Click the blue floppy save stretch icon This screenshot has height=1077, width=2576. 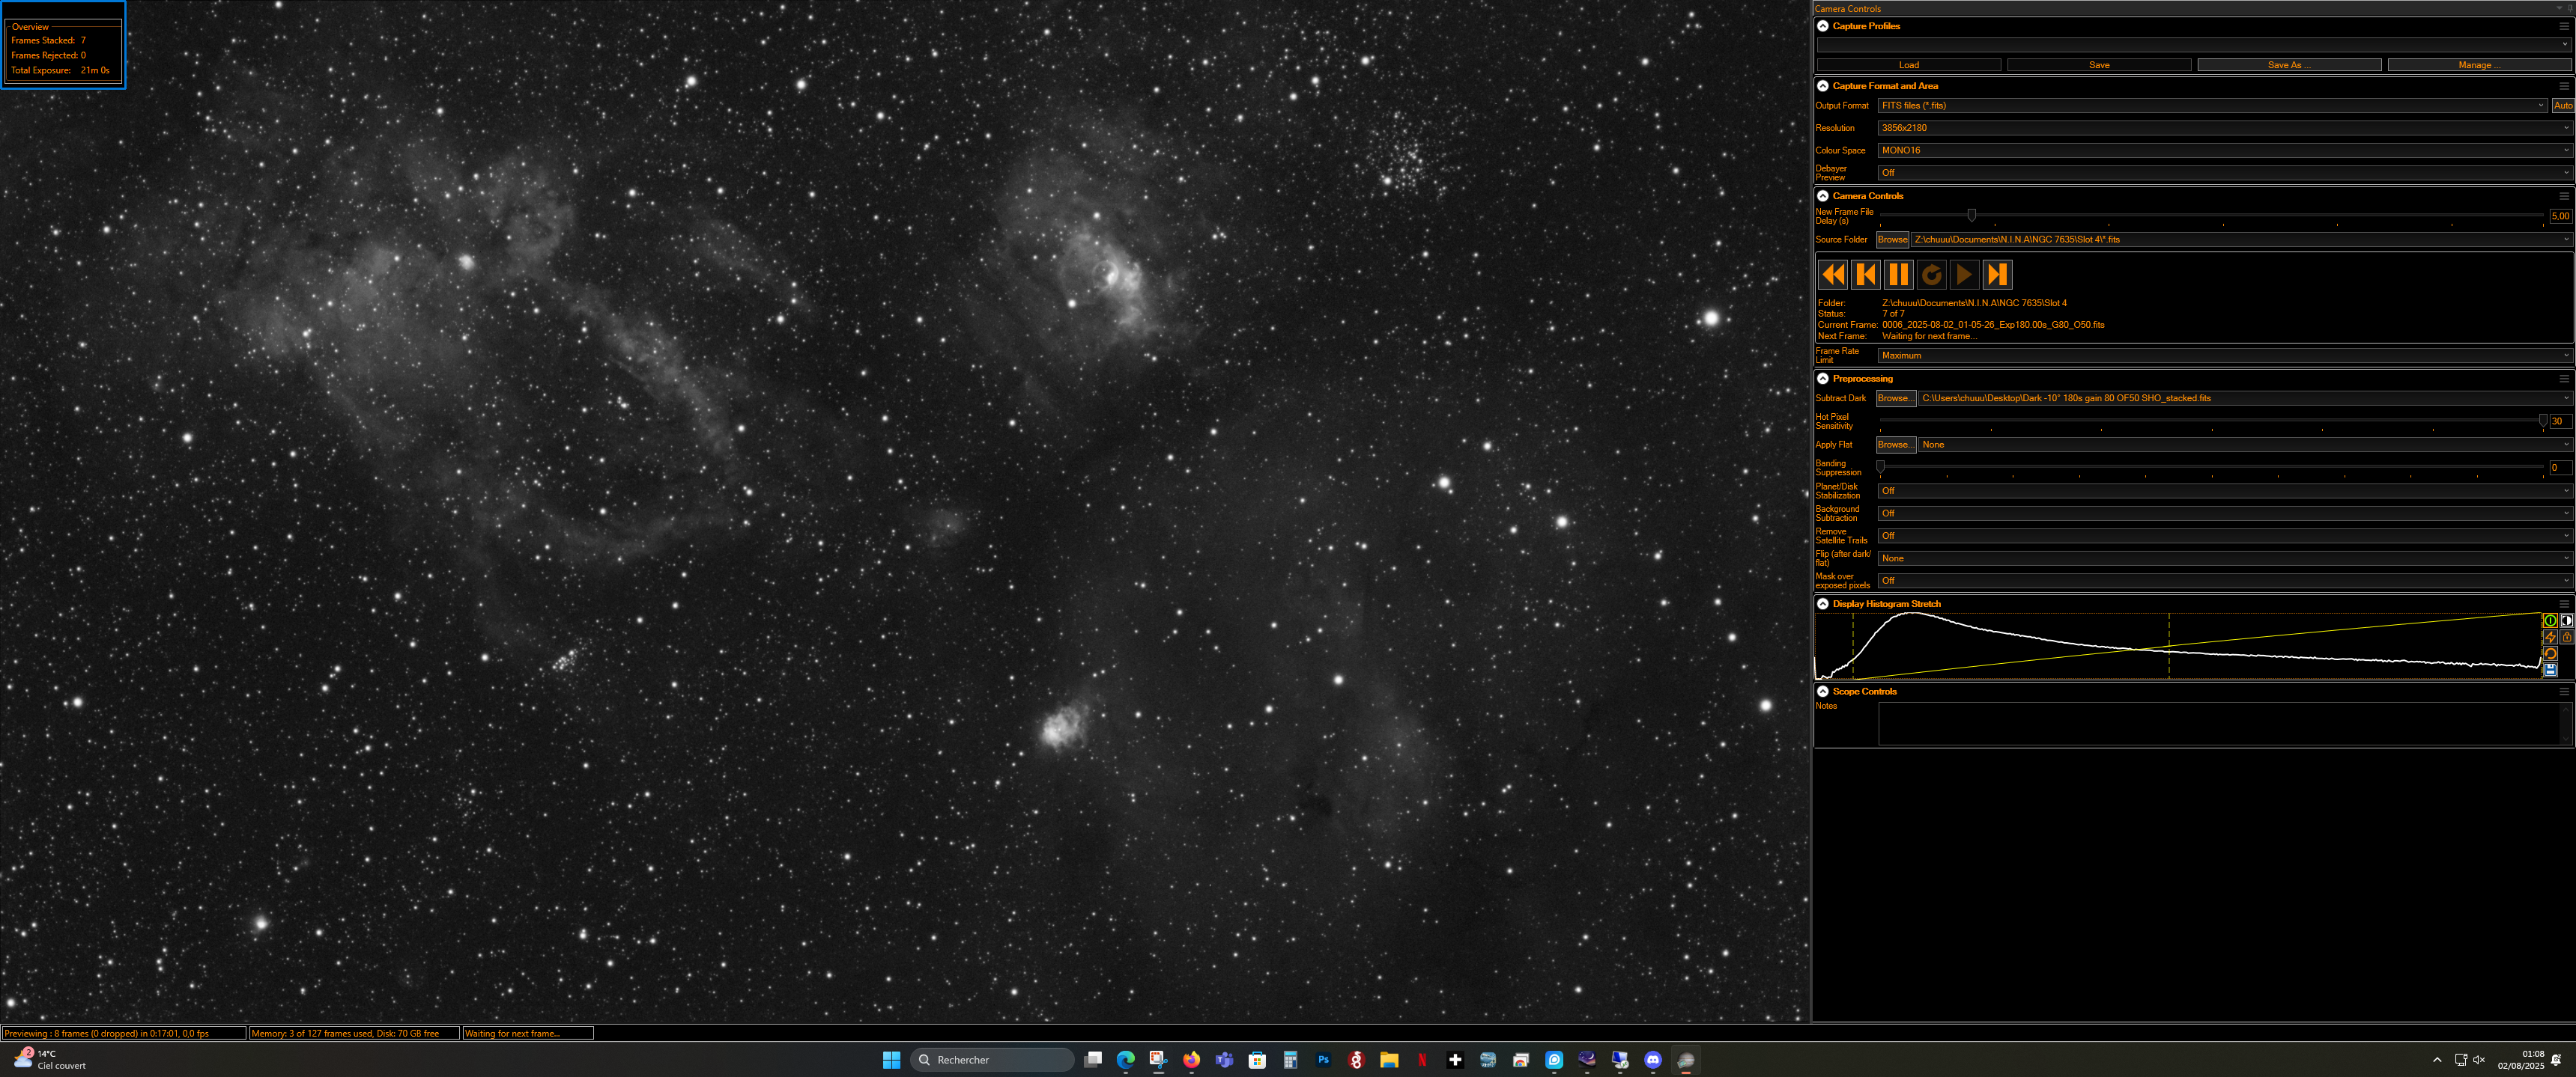click(x=2550, y=669)
